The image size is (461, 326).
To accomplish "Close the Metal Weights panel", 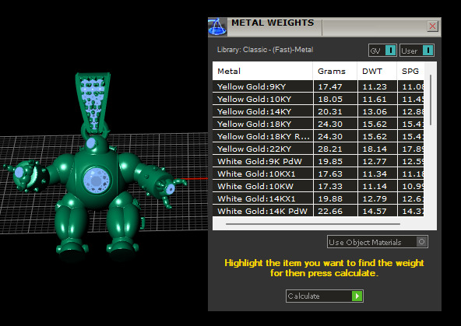I will tap(432, 26).
